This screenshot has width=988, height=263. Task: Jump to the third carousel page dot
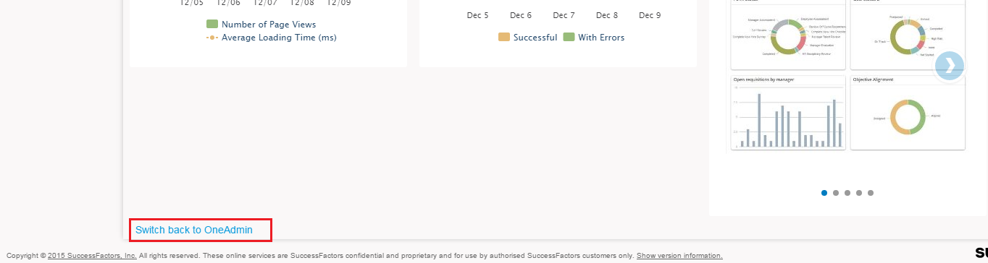(847, 193)
